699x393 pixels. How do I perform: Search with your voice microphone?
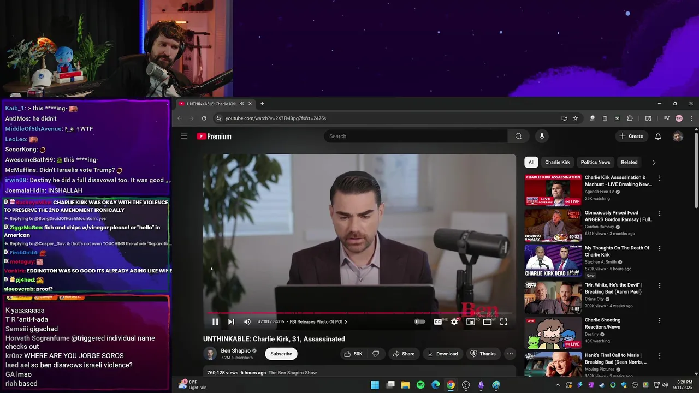click(x=542, y=136)
